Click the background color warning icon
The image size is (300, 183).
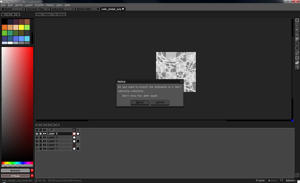coord(32,176)
